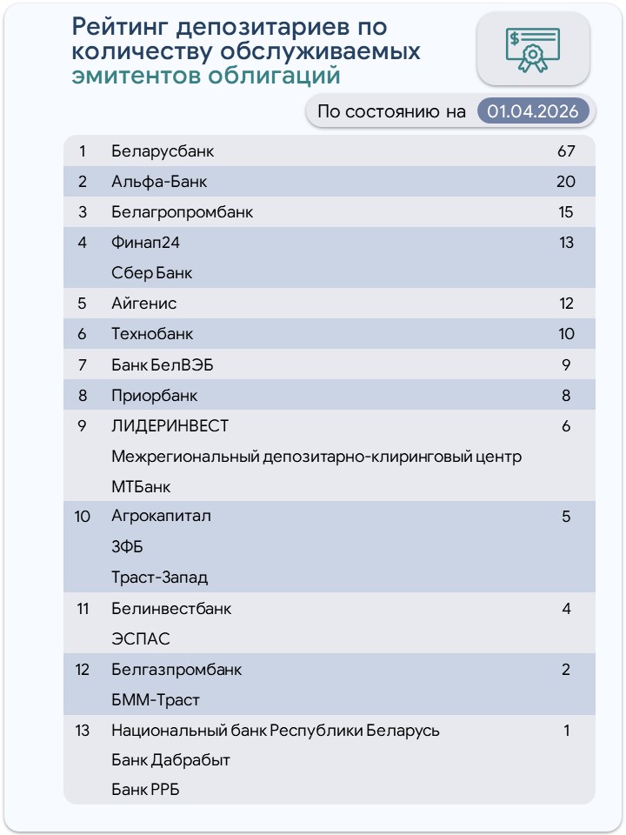Click the 01.04.2026 date badge

532,111
